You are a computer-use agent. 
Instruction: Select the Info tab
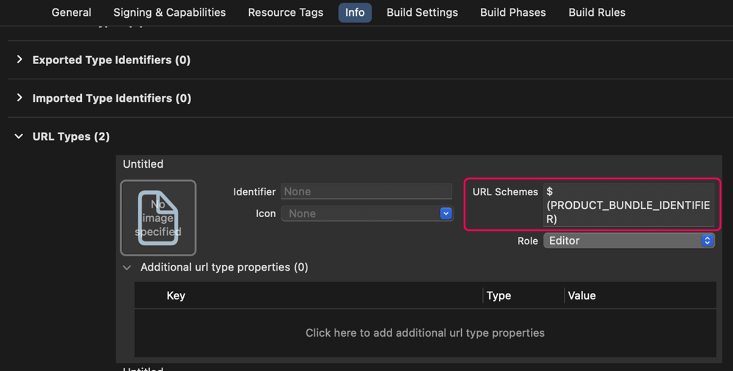[x=355, y=12]
